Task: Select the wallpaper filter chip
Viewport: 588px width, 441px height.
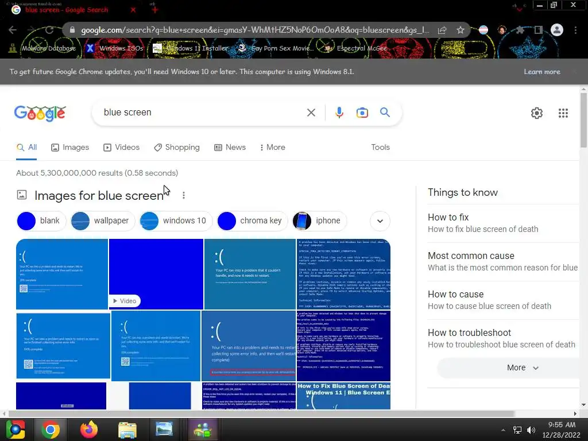Action: [102, 221]
